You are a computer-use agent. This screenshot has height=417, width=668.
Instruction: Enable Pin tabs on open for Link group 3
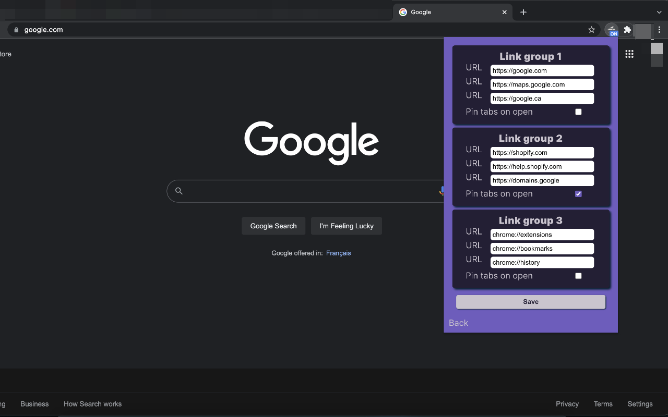pyautogui.click(x=578, y=276)
